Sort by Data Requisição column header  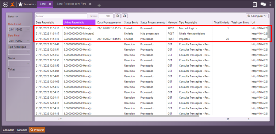click(48, 22)
